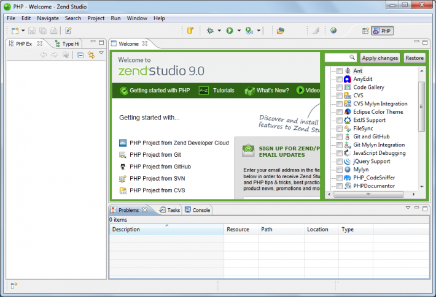
Task: Click the Save All toolbar icon
Action: pyautogui.click(x=43, y=31)
